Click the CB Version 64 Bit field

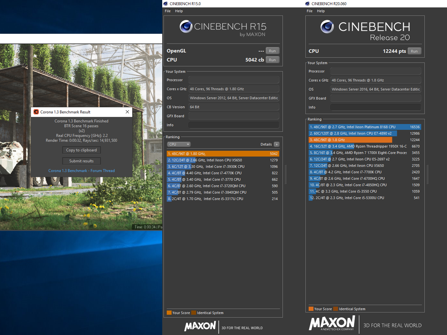(x=234, y=107)
